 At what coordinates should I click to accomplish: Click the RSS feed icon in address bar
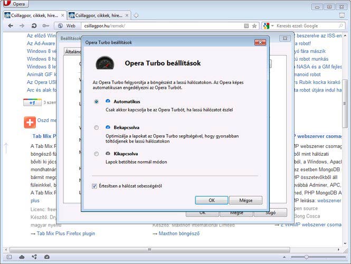tap(246, 26)
